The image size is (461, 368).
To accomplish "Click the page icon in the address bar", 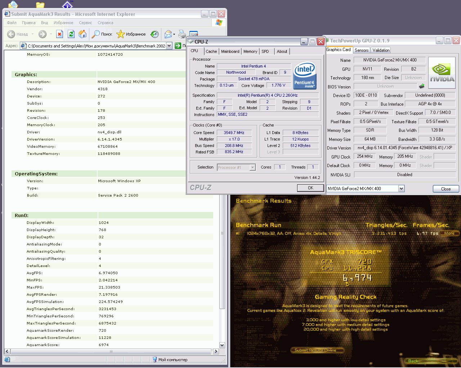I will coord(24,46).
